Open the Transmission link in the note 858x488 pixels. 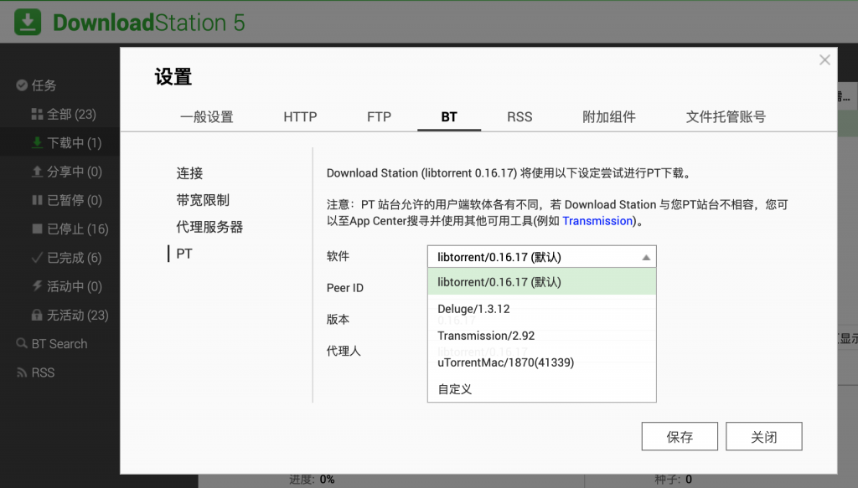pos(597,220)
